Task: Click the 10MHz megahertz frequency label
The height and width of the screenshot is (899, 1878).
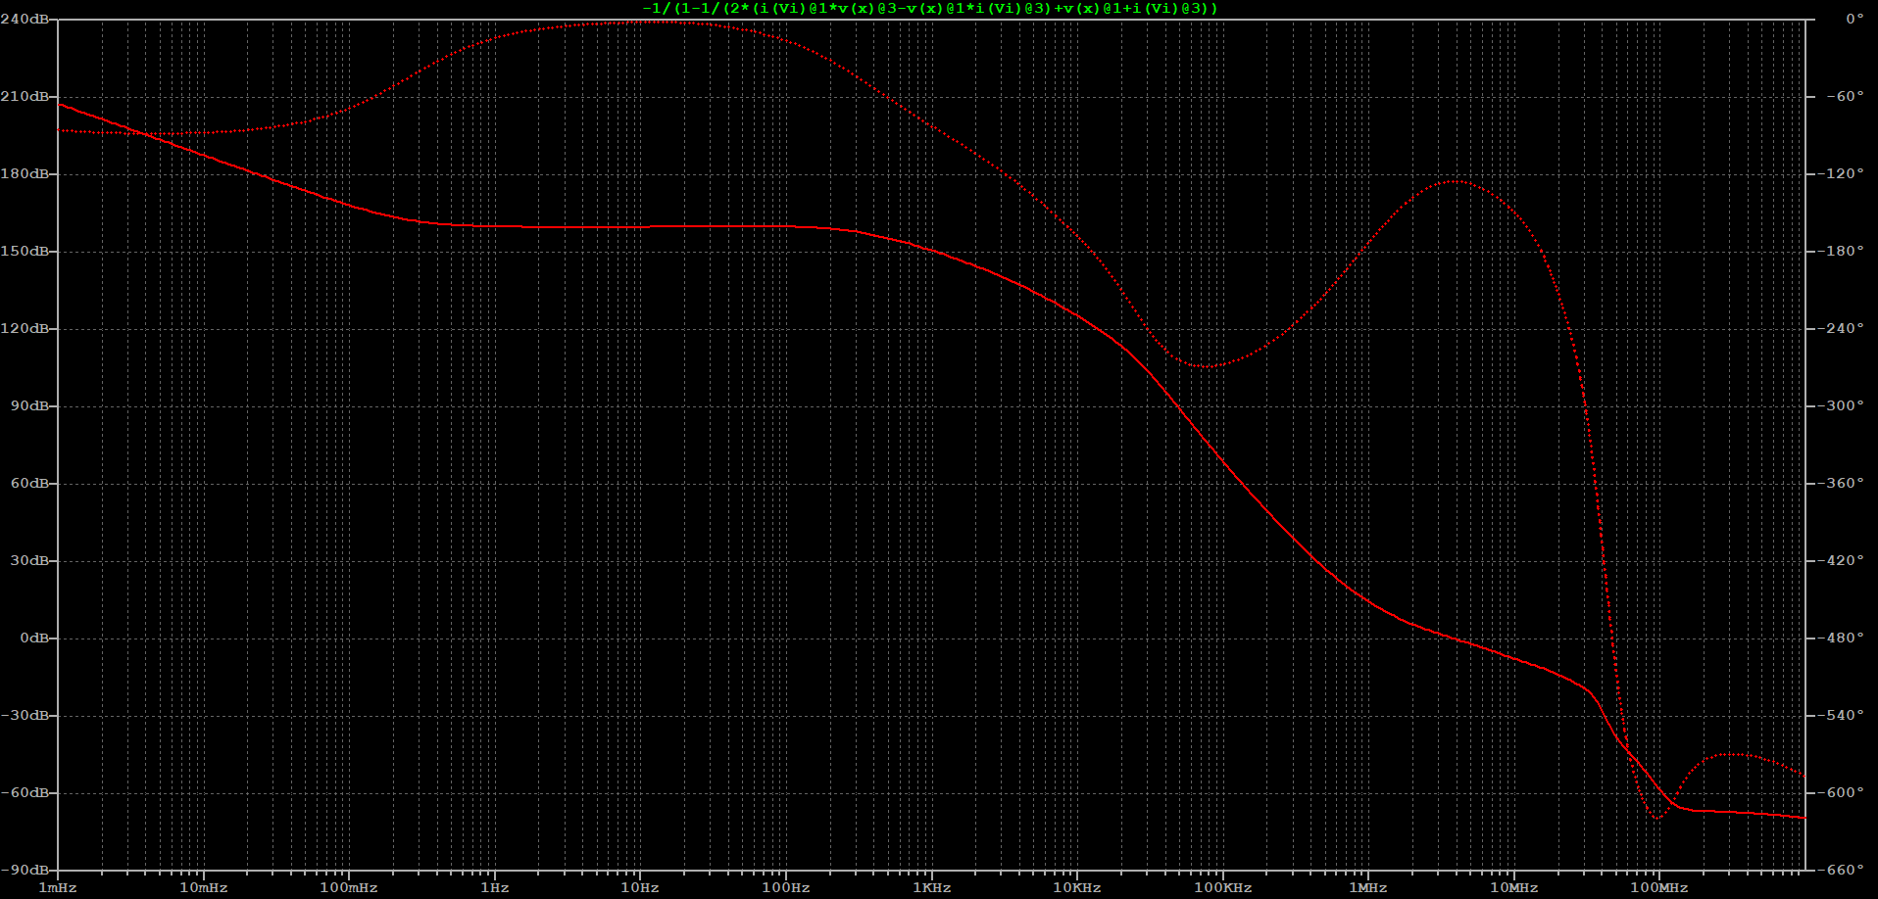Action: point(1514,887)
